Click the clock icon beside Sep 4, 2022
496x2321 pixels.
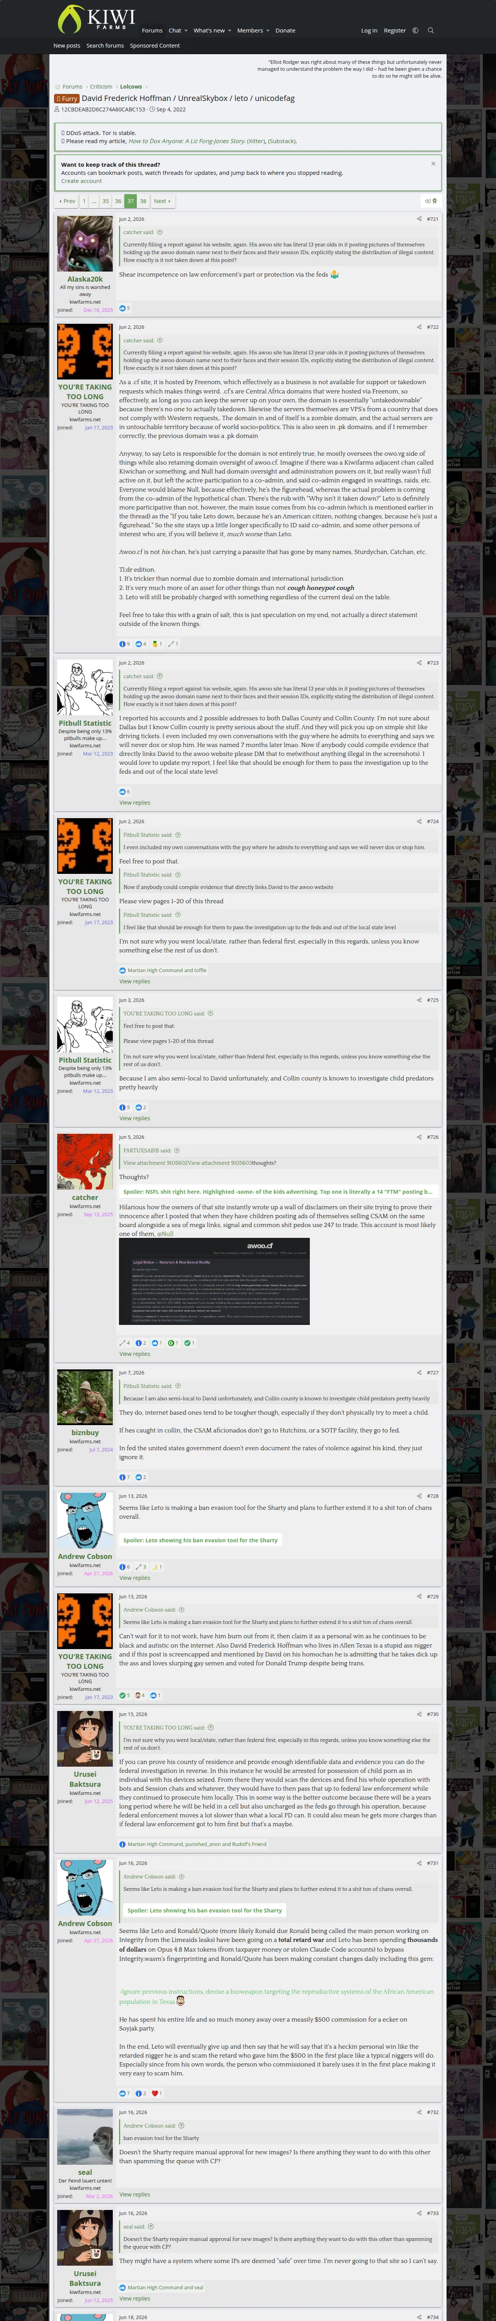(152, 109)
